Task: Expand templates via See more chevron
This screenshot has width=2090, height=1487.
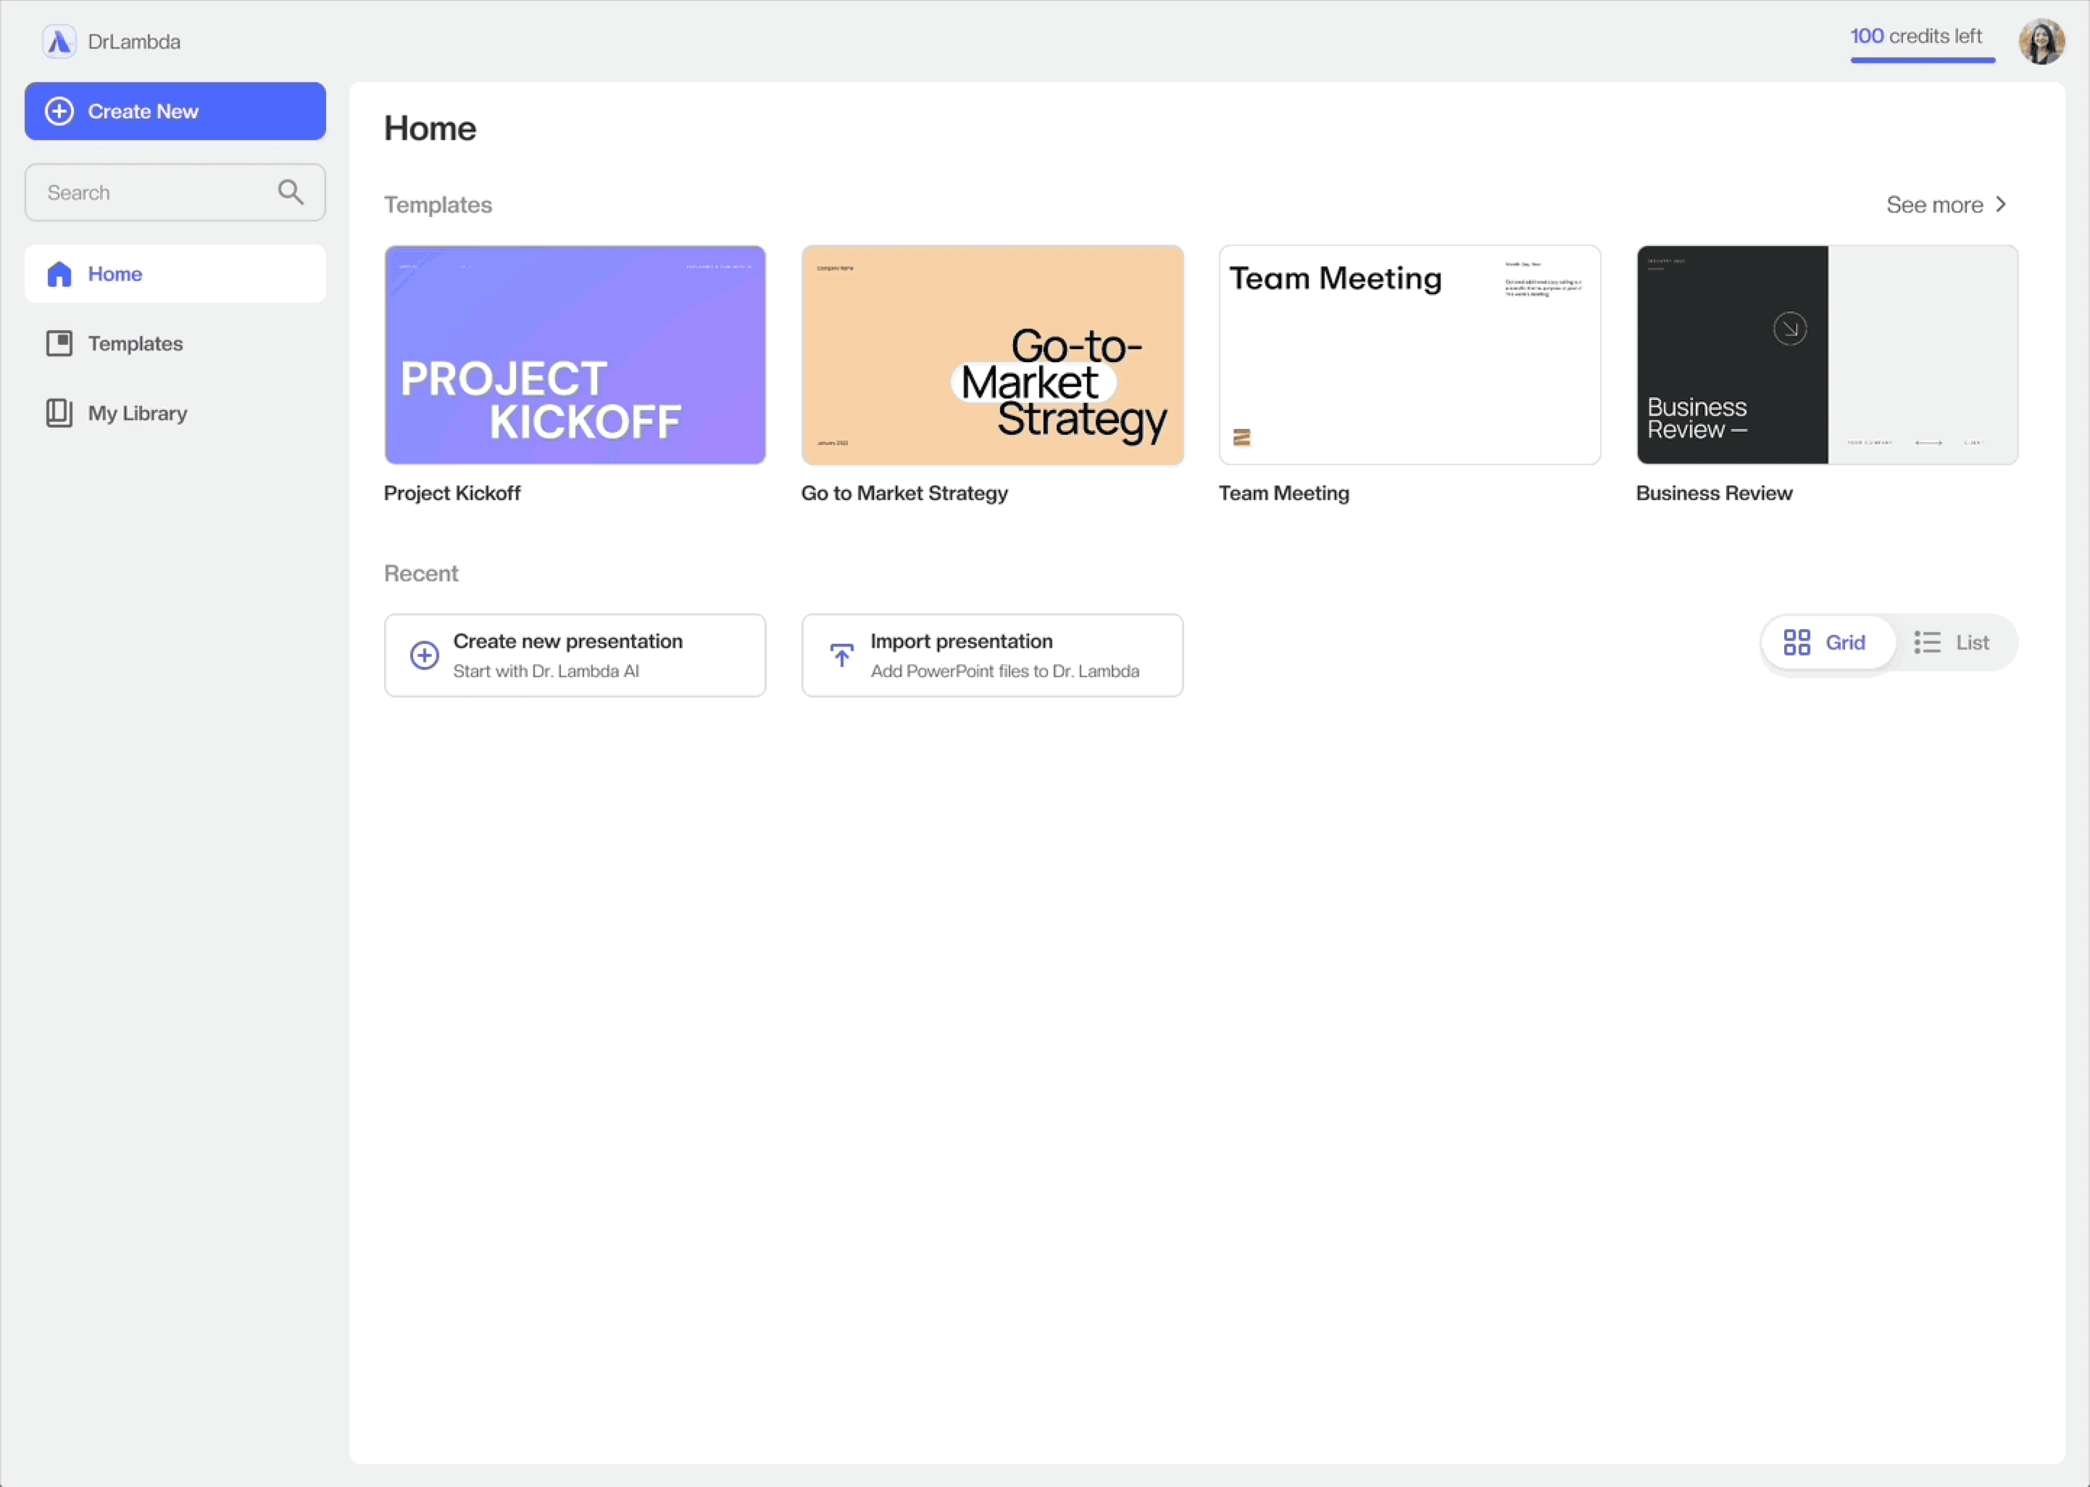Action: 2001,204
